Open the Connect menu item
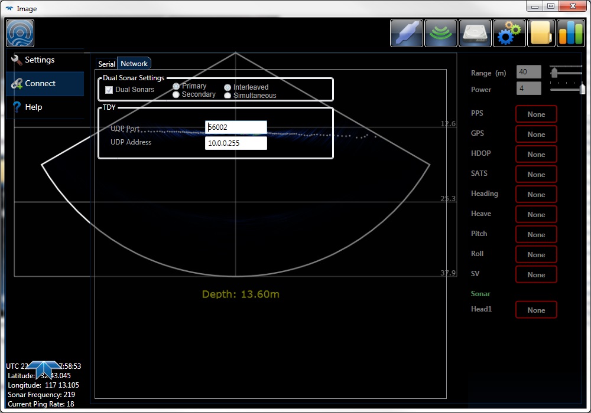This screenshot has height=413, width=591. [x=40, y=84]
